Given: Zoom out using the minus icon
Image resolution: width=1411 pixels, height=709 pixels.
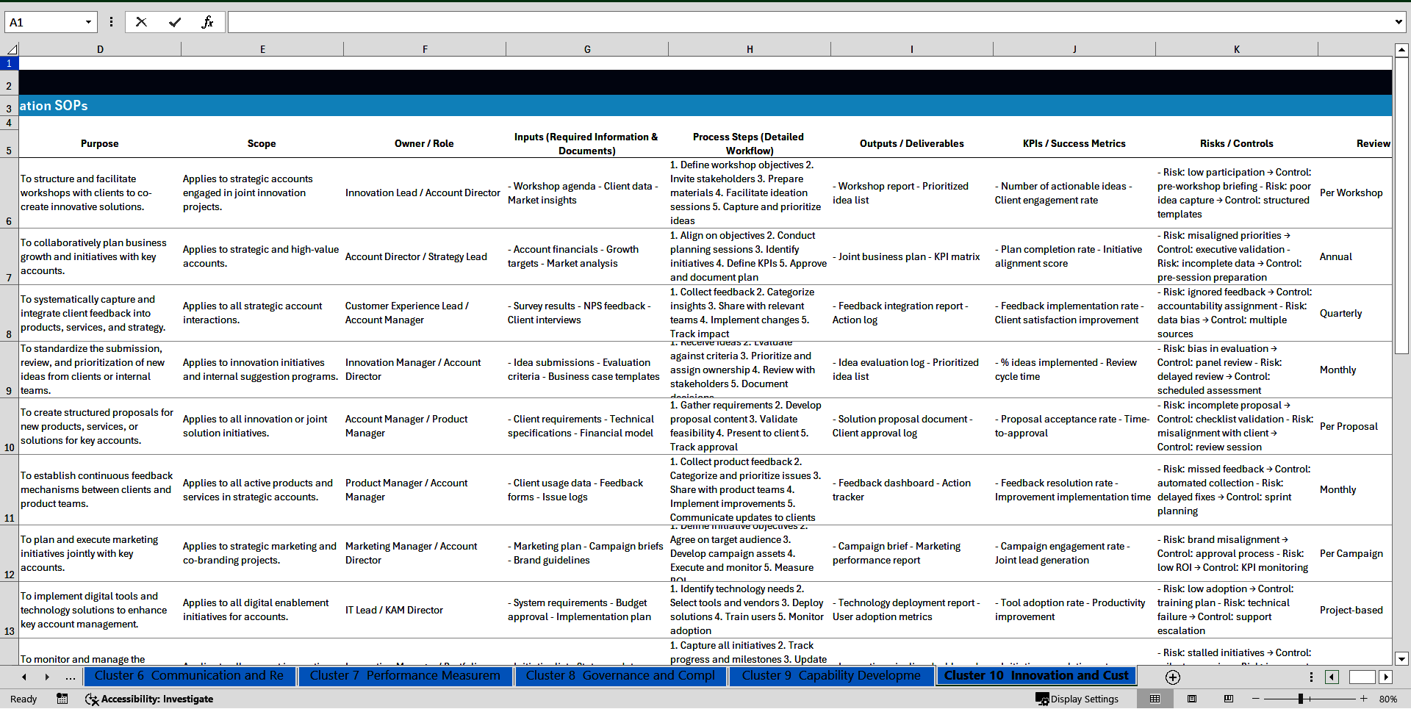Looking at the screenshot, I should coord(1256,699).
